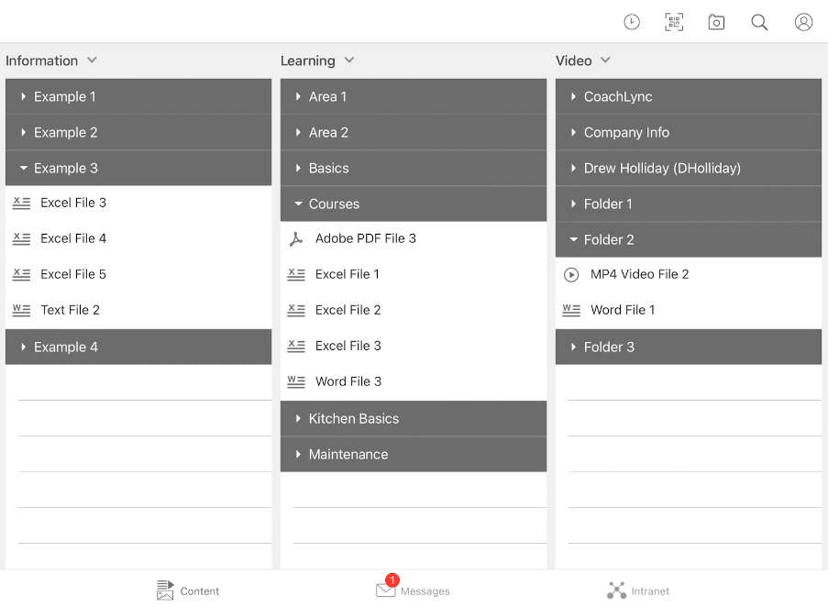828x607 pixels.
Task: Expand the Kitchen Basics folder
Action: [414, 418]
